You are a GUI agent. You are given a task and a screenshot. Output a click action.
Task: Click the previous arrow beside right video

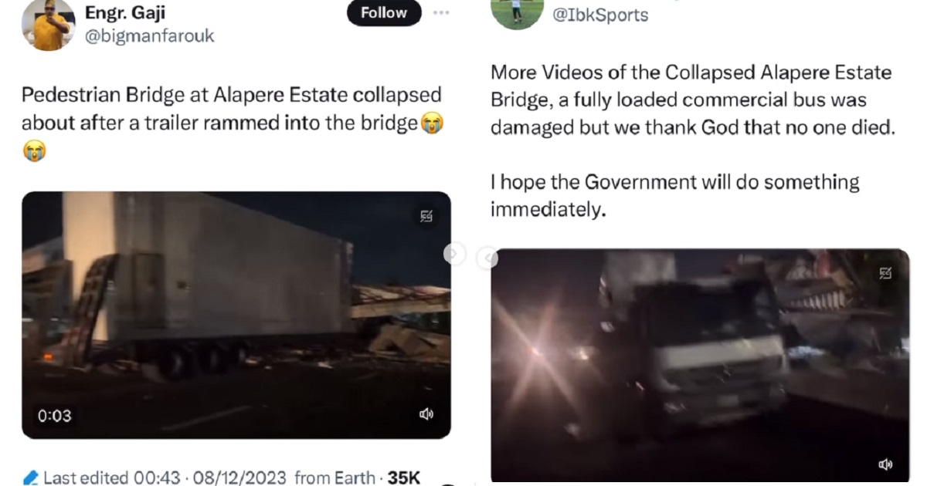pyautogui.click(x=487, y=258)
